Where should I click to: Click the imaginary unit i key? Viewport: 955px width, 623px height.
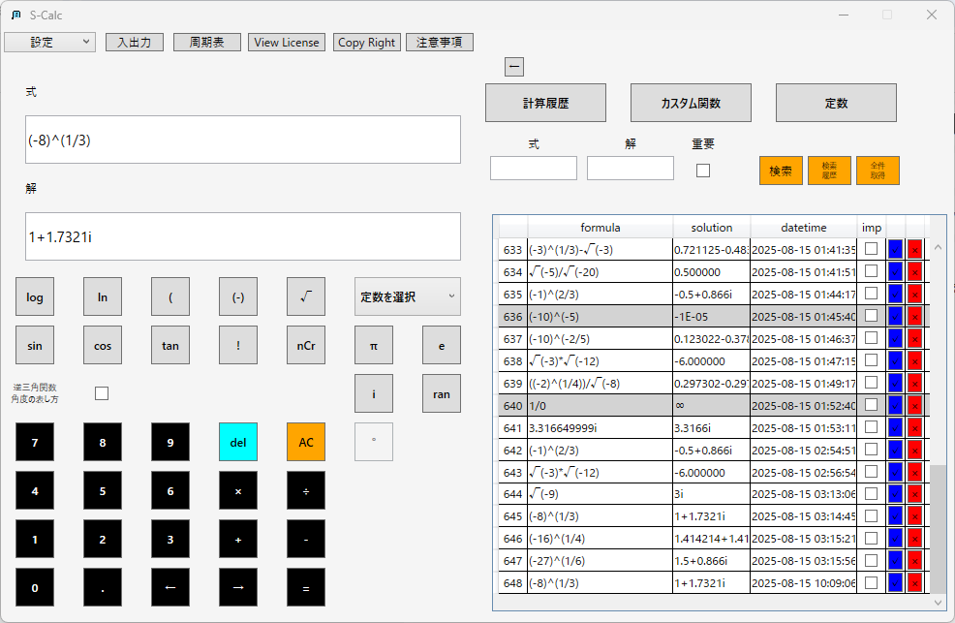coord(374,393)
